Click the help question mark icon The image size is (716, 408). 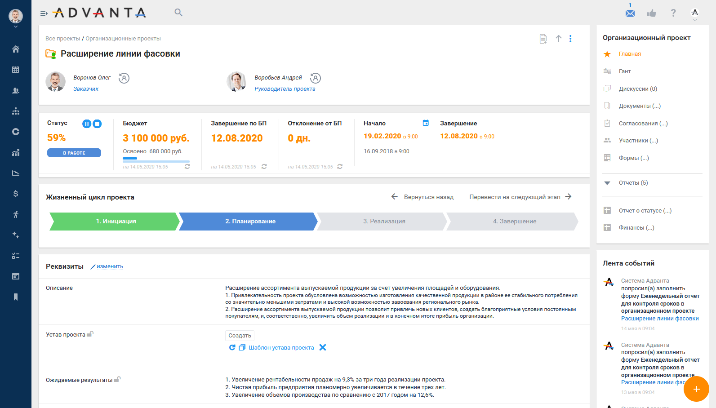point(673,13)
